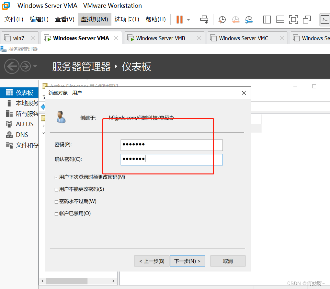Screen dimensions: 330x289
Task: Enter full screen mode icon
Action: (293, 19)
